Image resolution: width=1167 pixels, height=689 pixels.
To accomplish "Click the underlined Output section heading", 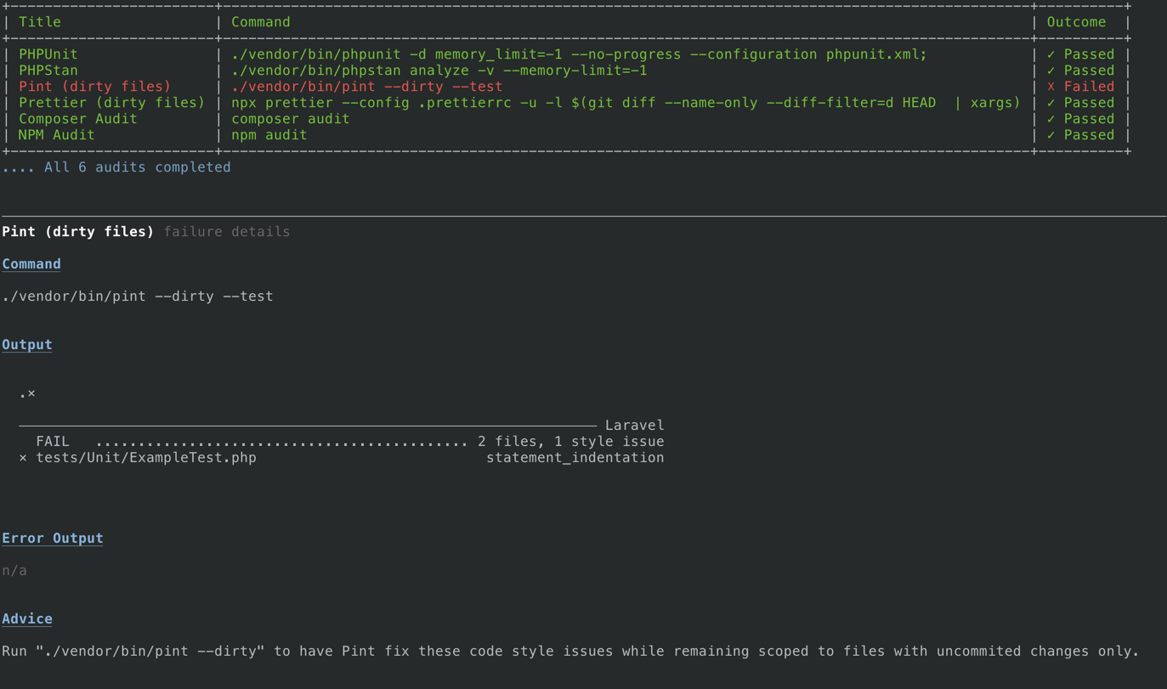I will point(27,345).
